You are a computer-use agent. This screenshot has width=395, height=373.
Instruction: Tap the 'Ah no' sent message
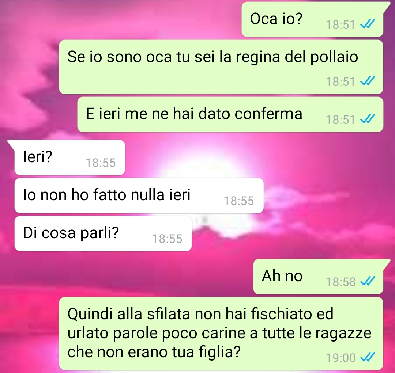tap(318, 277)
